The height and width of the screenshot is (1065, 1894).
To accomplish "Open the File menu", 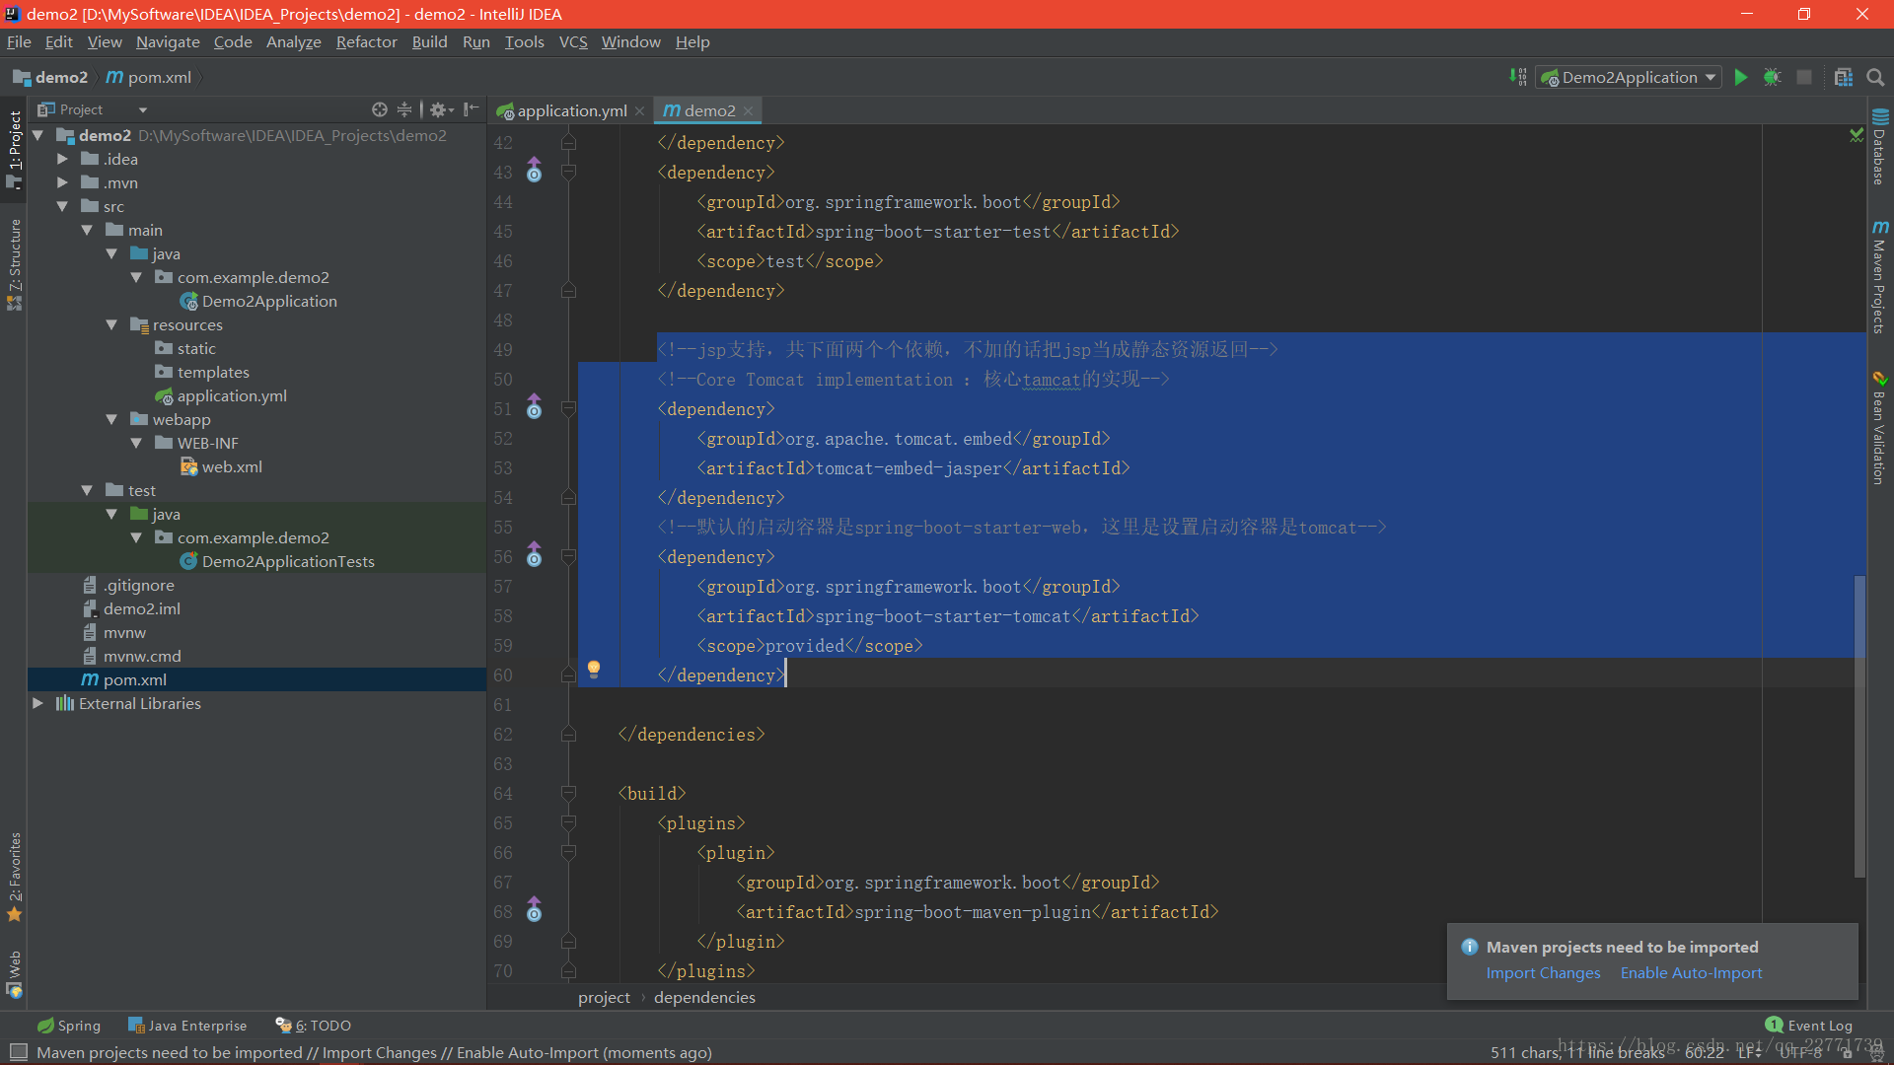I will coord(19,41).
